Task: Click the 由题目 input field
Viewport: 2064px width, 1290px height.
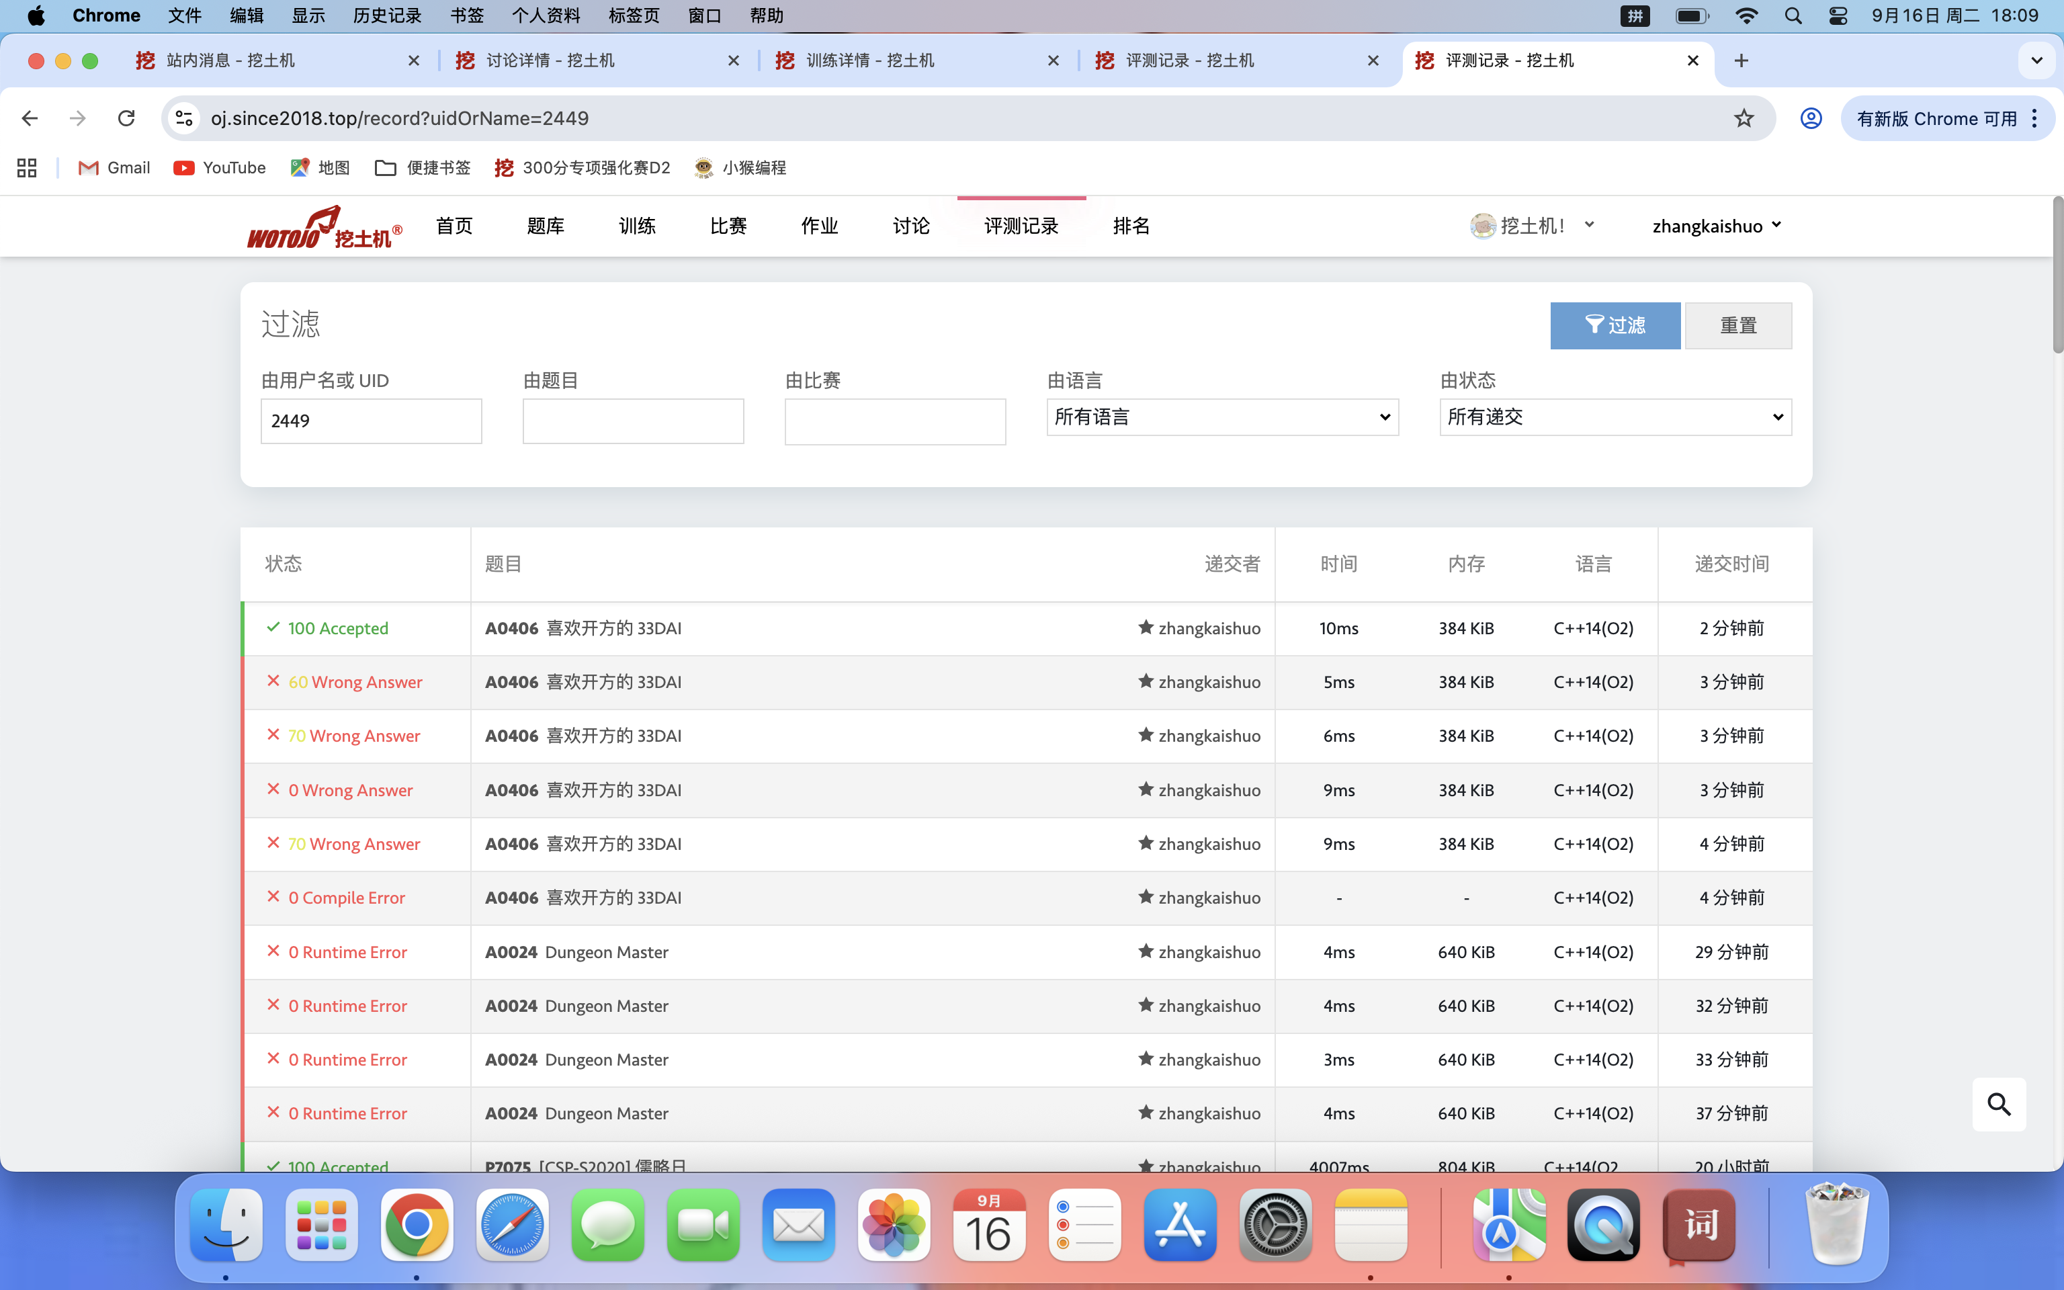Action: coord(633,421)
